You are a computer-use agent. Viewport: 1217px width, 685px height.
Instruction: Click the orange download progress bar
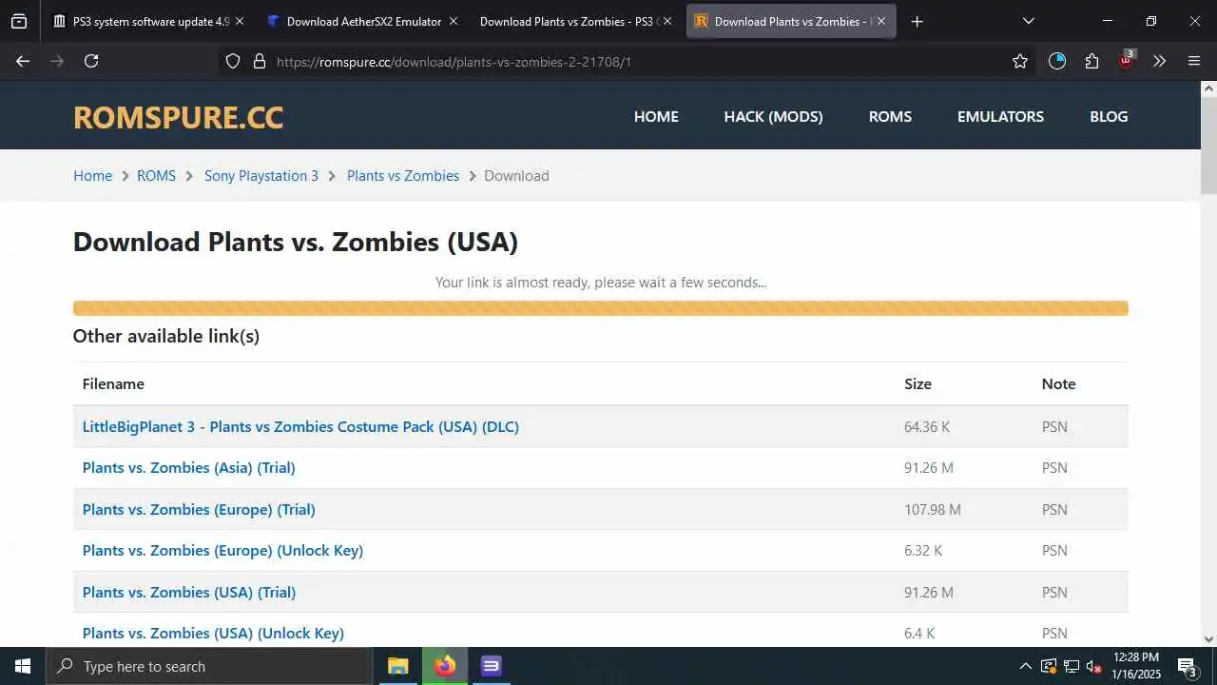click(x=601, y=308)
